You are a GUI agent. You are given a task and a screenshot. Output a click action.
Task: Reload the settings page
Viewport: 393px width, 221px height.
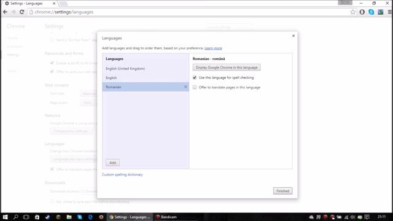coord(22,12)
